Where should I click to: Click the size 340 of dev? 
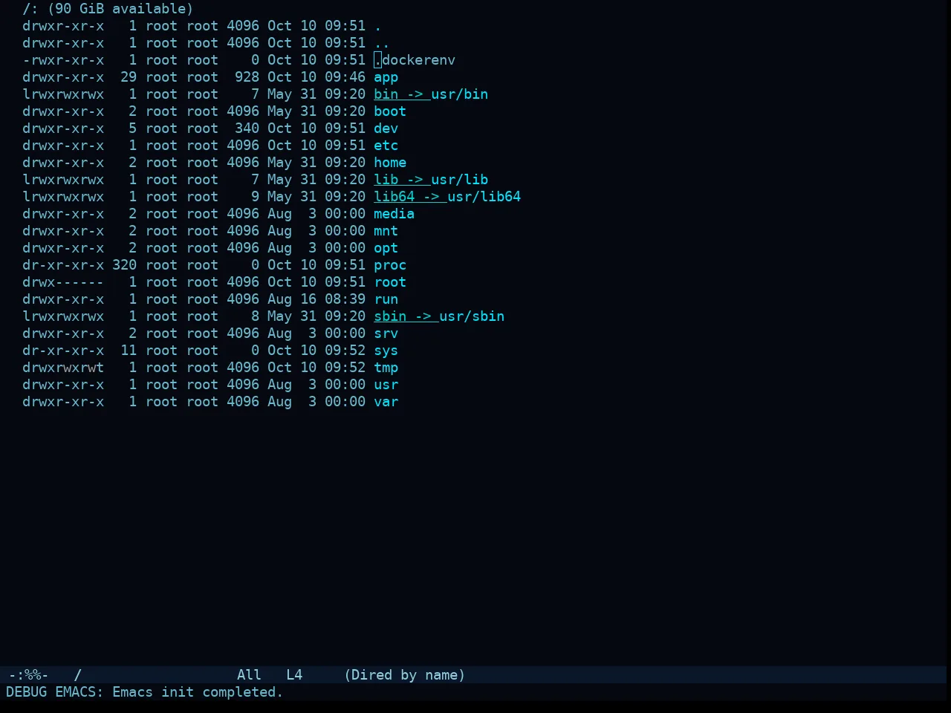click(x=247, y=128)
